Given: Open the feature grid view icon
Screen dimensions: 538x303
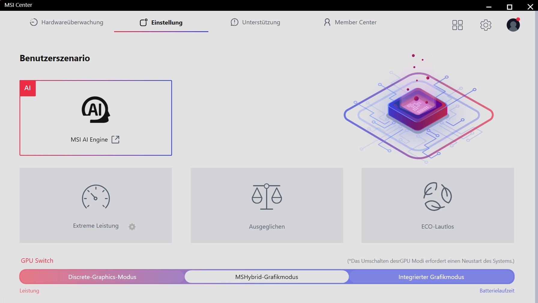Looking at the screenshot, I should (458, 25).
